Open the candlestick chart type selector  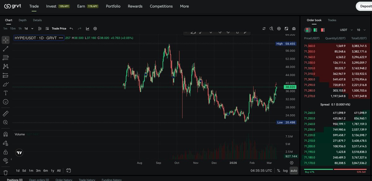point(40,28)
